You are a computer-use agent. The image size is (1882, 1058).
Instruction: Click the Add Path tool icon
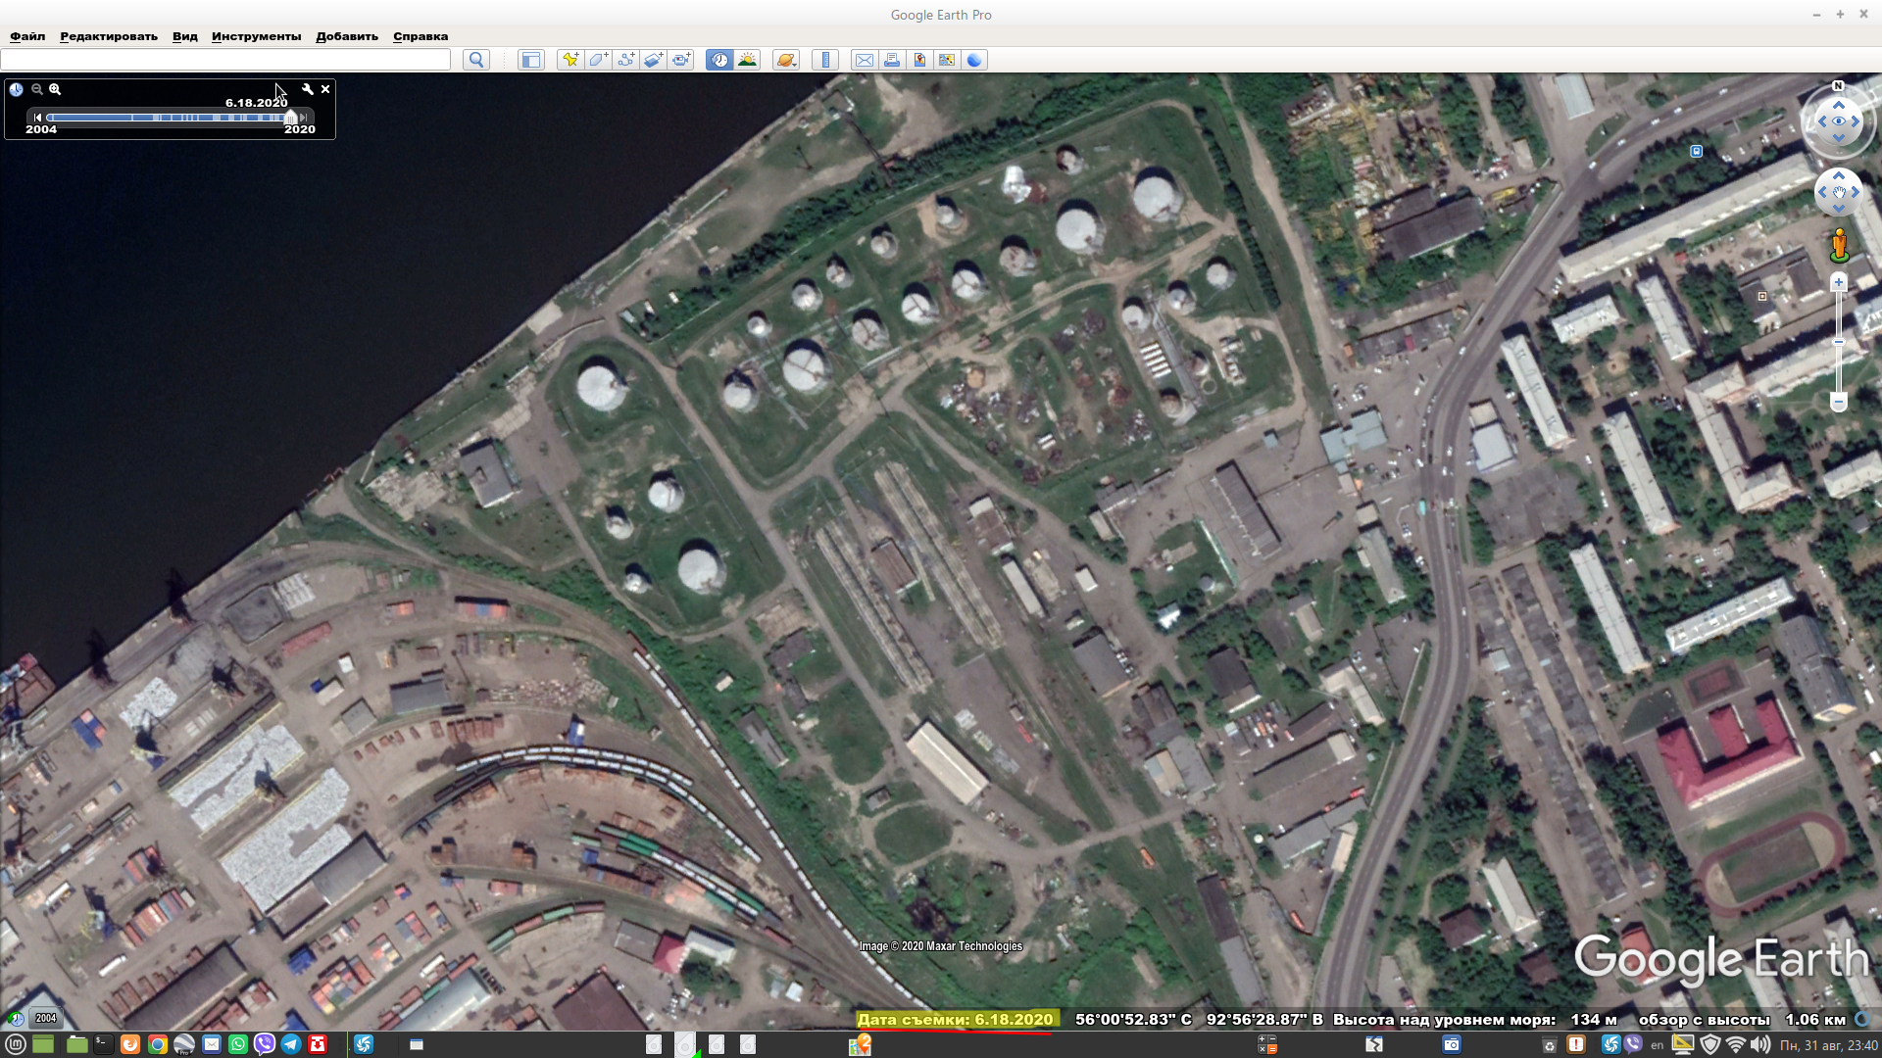tap(625, 60)
